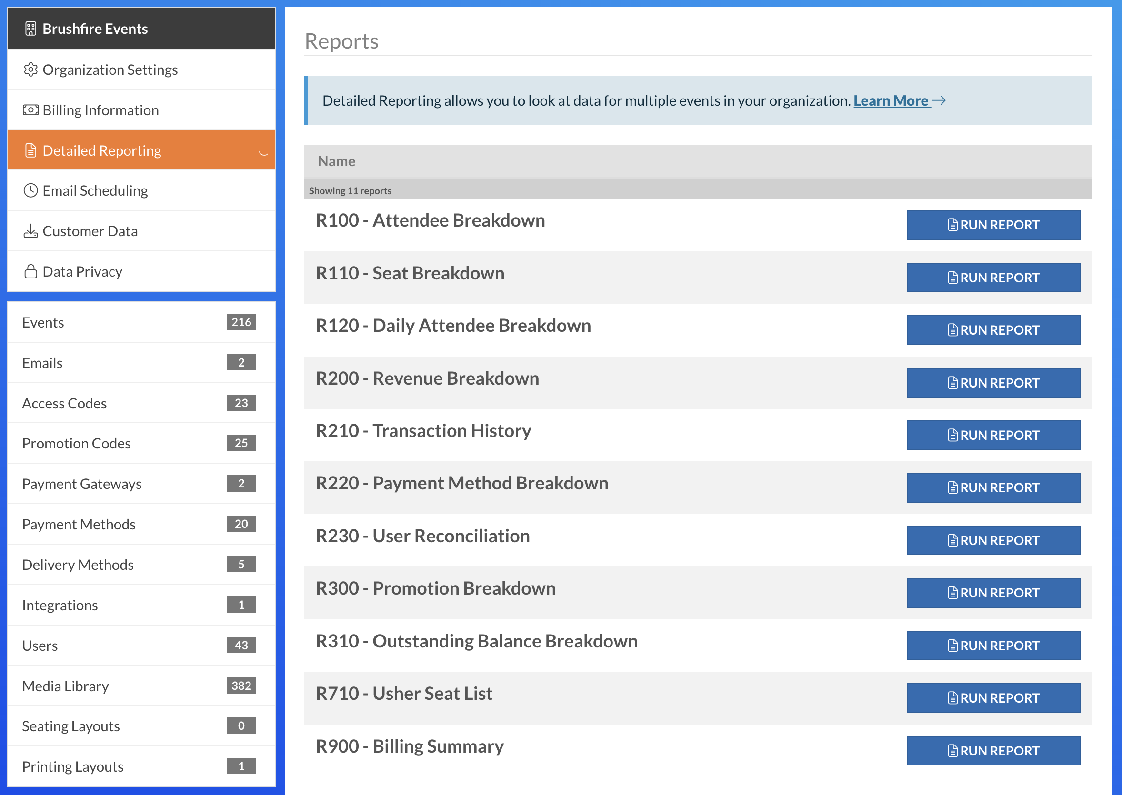1122x795 pixels.
Task: Select Media Library in the sidebar
Action: (65, 686)
